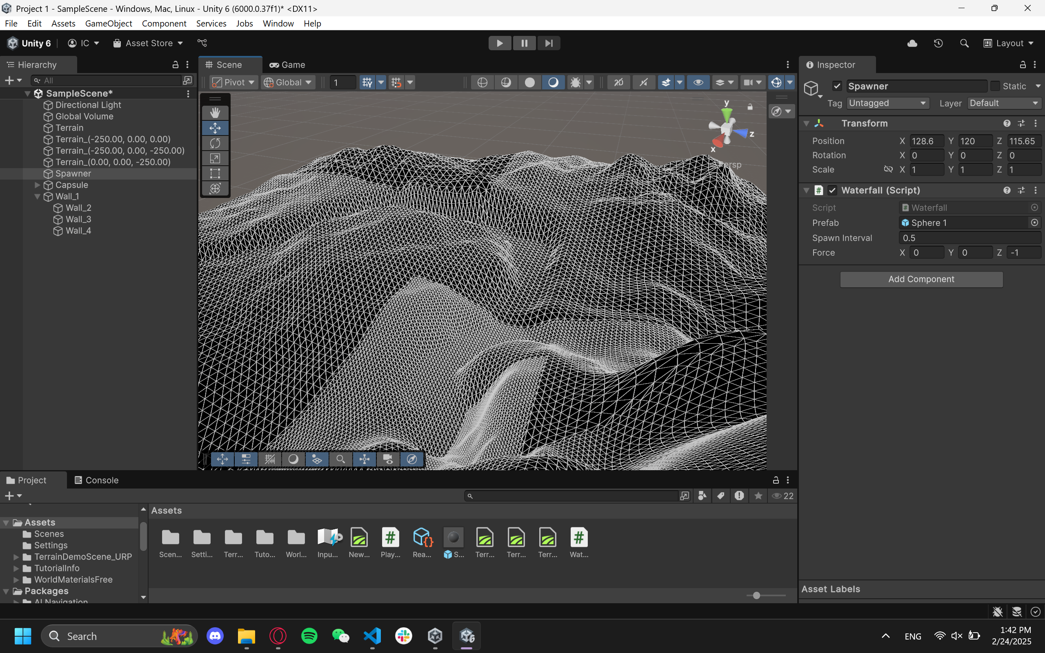Open the Jobs menu

pyautogui.click(x=245, y=23)
